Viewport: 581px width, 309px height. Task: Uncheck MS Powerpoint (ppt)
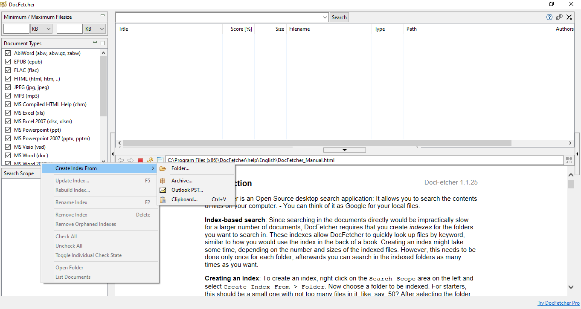click(x=8, y=130)
